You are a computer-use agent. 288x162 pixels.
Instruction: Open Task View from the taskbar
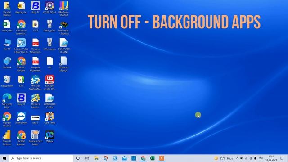(x=87, y=158)
